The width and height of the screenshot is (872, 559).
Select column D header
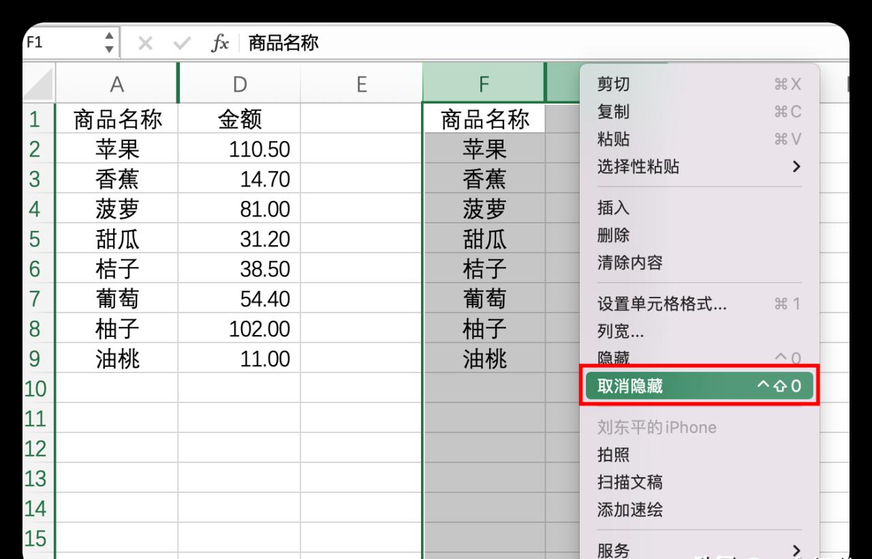click(x=239, y=84)
